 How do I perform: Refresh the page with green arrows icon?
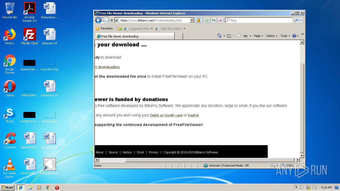click(x=213, y=20)
